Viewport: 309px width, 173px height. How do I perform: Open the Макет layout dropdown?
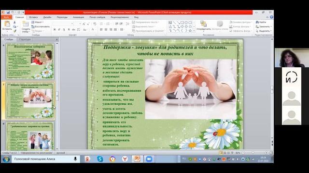click(38, 22)
